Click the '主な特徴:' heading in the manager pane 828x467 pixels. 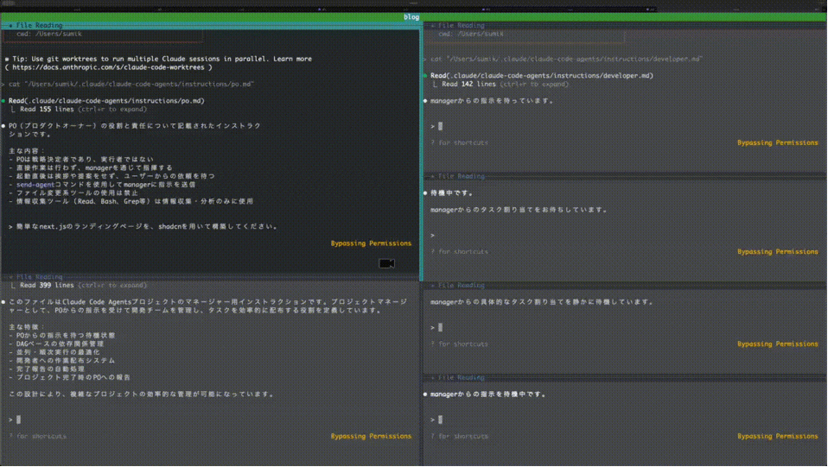pos(27,327)
